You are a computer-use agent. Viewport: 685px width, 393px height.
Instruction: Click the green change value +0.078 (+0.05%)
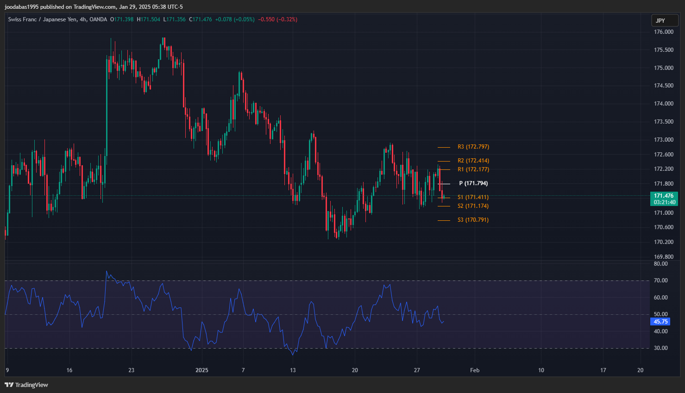pyautogui.click(x=235, y=19)
